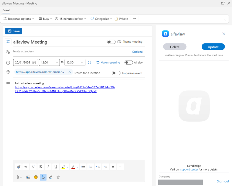
Task: Select the Event tab
Action: tap(6, 10)
